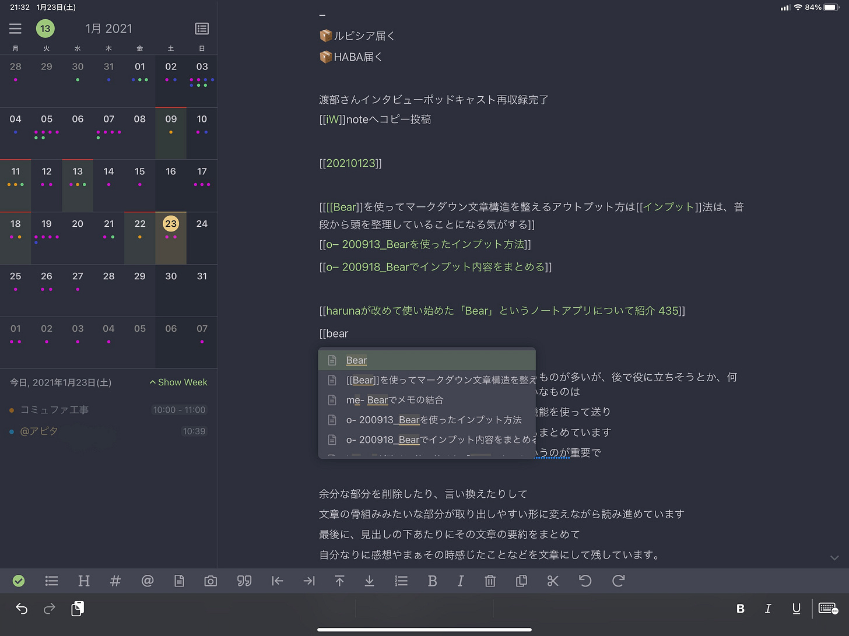Insert a note link with document icon
849x636 pixels.
[179, 581]
